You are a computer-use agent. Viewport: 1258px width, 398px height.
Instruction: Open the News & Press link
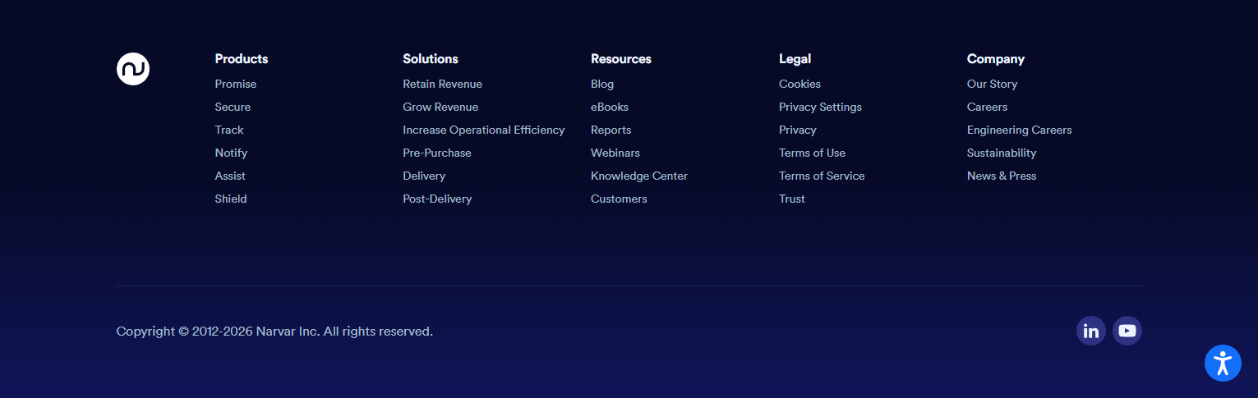(x=1002, y=176)
